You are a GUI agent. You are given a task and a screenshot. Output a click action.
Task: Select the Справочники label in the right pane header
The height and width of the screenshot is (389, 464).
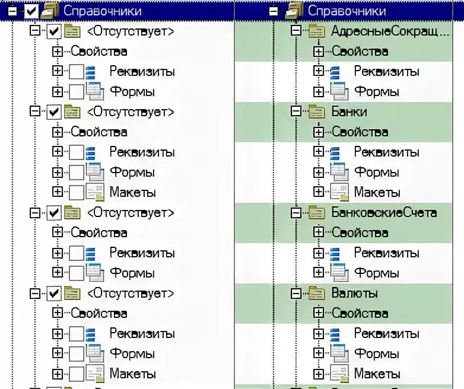(x=347, y=11)
